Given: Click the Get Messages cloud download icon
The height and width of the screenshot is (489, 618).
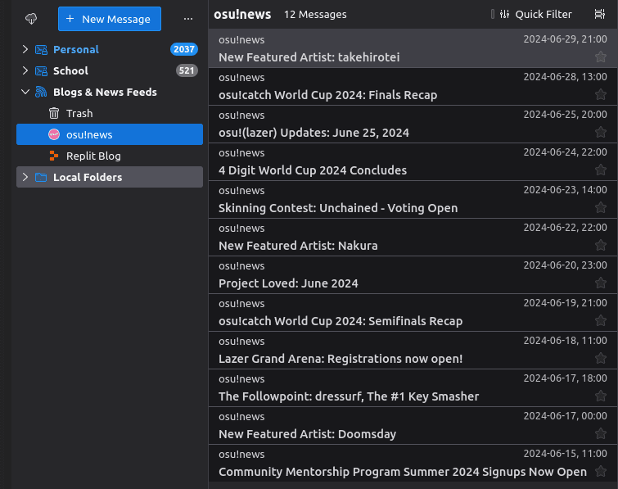Looking at the screenshot, I should 31,19.
